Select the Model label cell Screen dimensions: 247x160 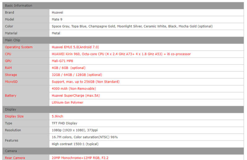click(26, 19)
